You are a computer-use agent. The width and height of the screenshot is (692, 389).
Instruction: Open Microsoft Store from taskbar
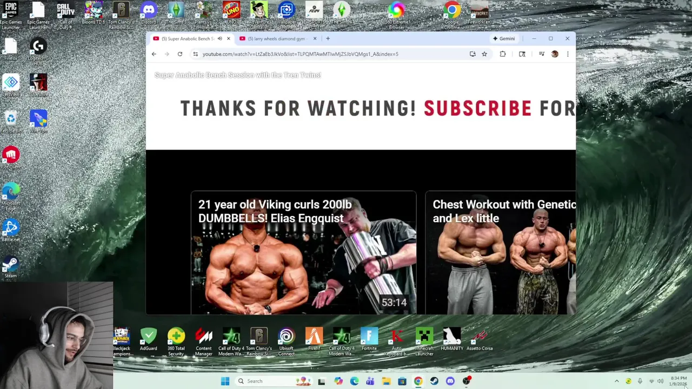point(402,381)
